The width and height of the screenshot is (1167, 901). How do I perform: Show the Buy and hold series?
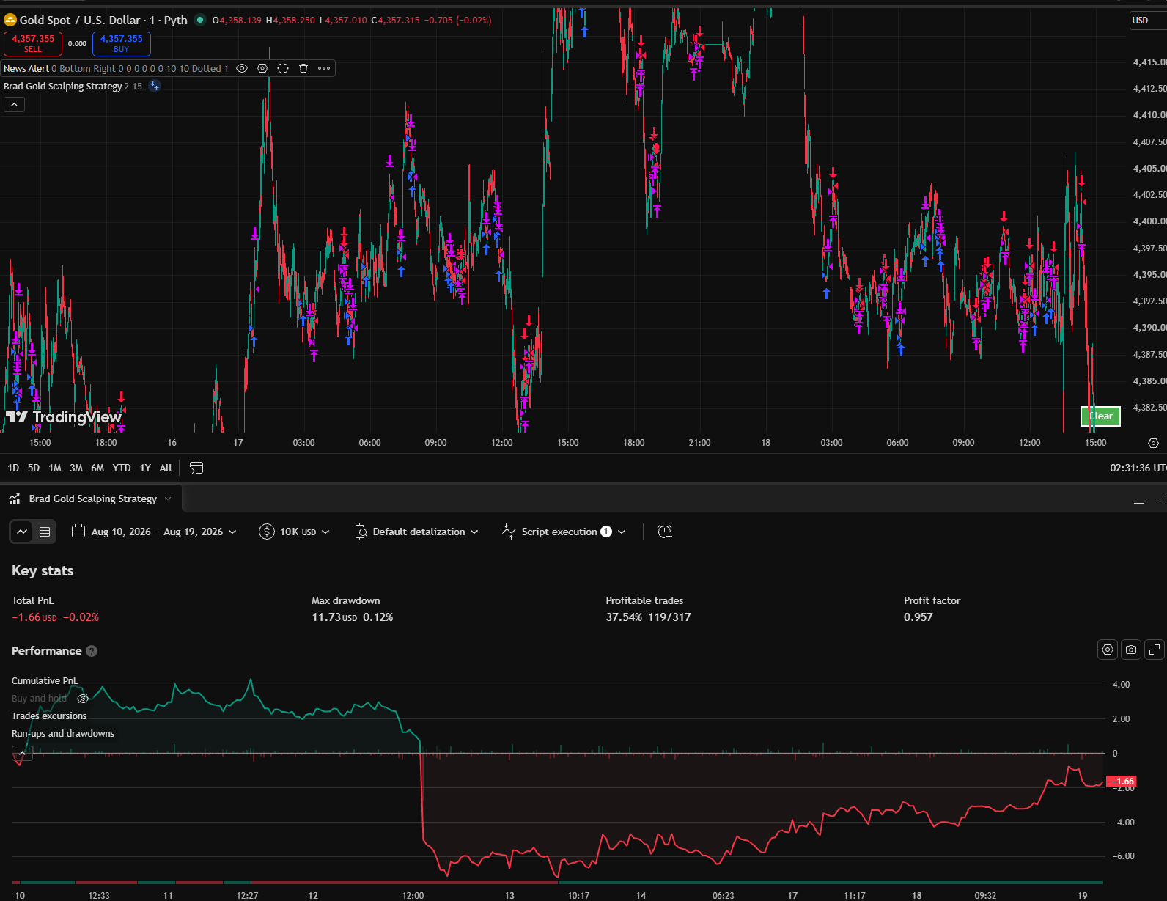pyautogui.click(x=83, y=699)
